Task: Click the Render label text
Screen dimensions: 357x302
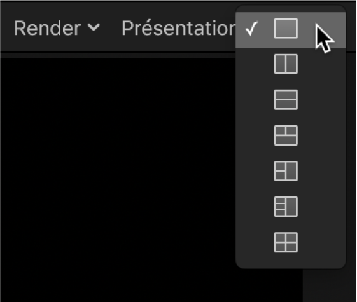Action: (x=47, y=29)
